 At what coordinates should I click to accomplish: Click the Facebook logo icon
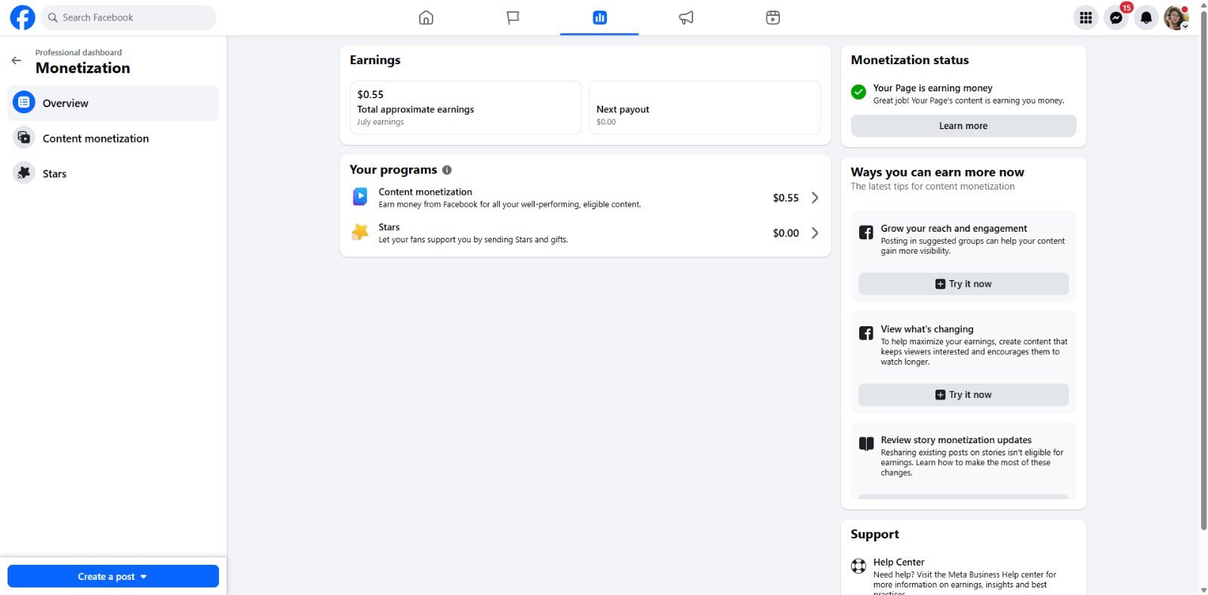(x=22, y=17)
